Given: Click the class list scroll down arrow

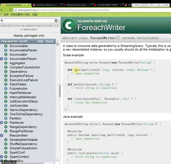Looking at the screenshot, I should [57, 160].
